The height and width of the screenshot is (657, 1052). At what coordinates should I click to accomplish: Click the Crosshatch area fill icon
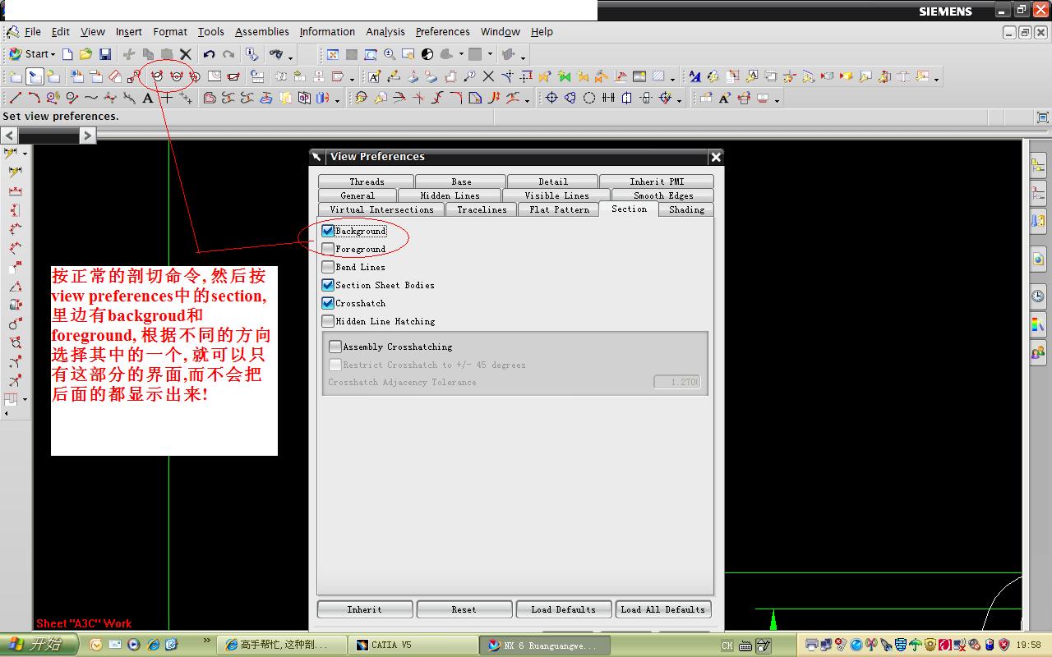pos(658,76)
